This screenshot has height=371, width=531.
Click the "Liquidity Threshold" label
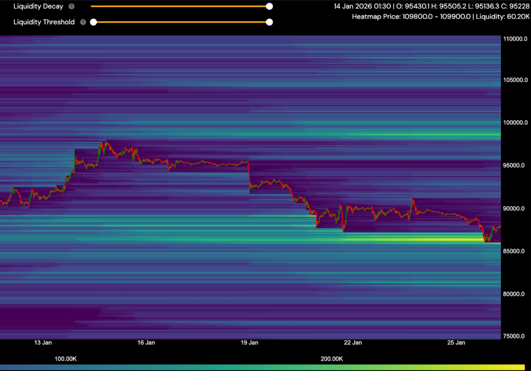pos(44,22)
